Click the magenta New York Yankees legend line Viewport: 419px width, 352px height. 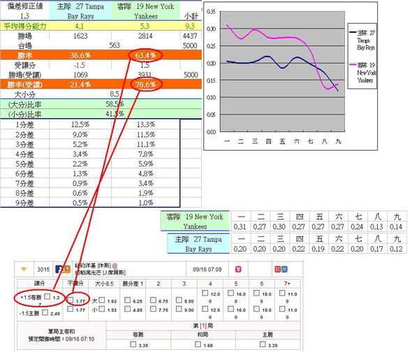point(353,65)
